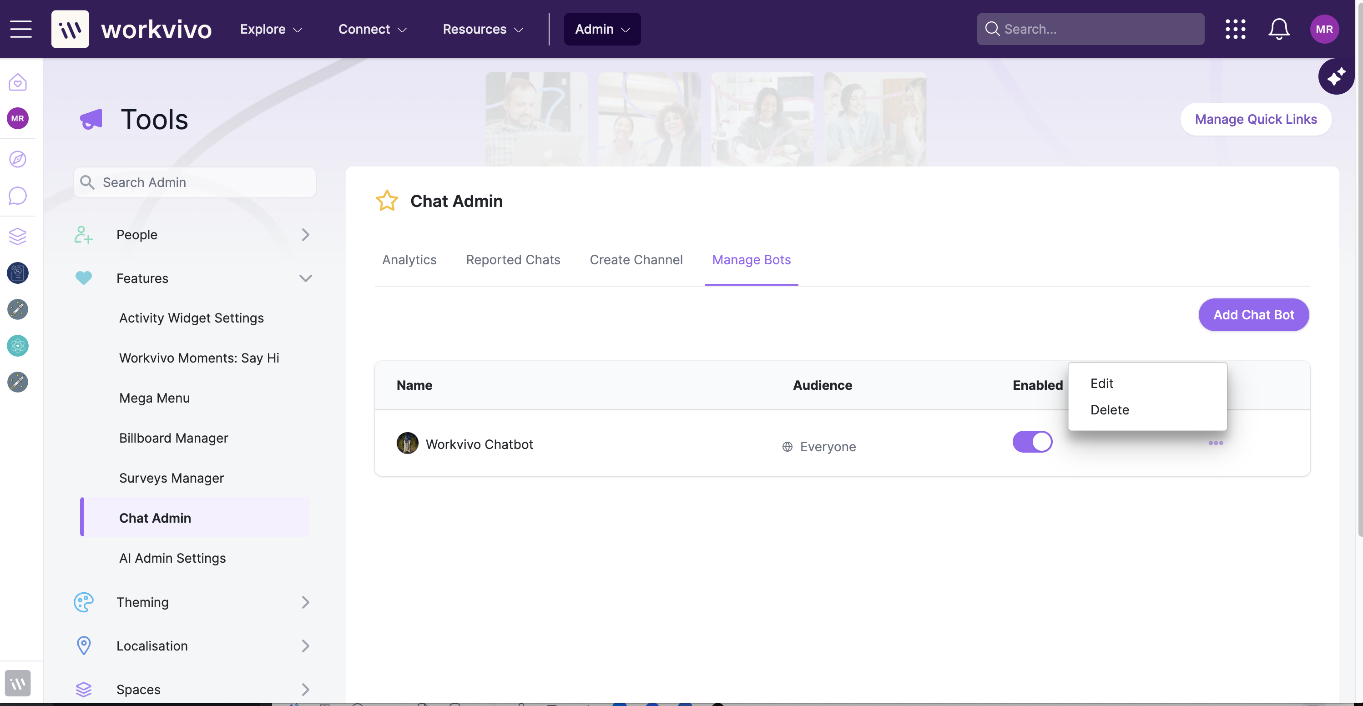The image size is (1363, 706).
Task: Open the notifications bell
Action: 1278,29
